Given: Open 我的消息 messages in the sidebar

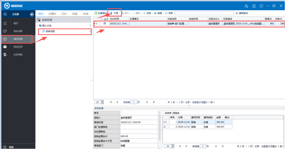Looking at the screenshot, I should (x=18, y=31).
